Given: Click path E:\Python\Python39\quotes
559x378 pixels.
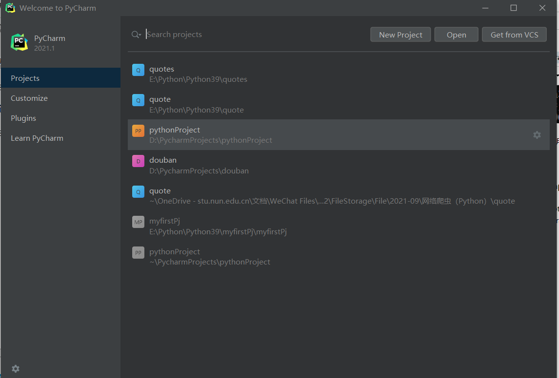Looking at the screenshot, I should click(198, 79).
